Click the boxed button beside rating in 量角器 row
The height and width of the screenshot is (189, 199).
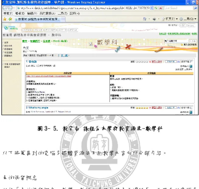171,62
